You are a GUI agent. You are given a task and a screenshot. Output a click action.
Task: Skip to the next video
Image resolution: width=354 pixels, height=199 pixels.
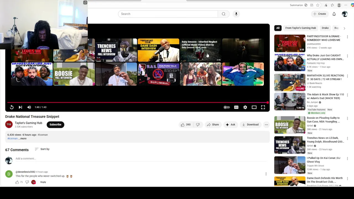point(20,107)
